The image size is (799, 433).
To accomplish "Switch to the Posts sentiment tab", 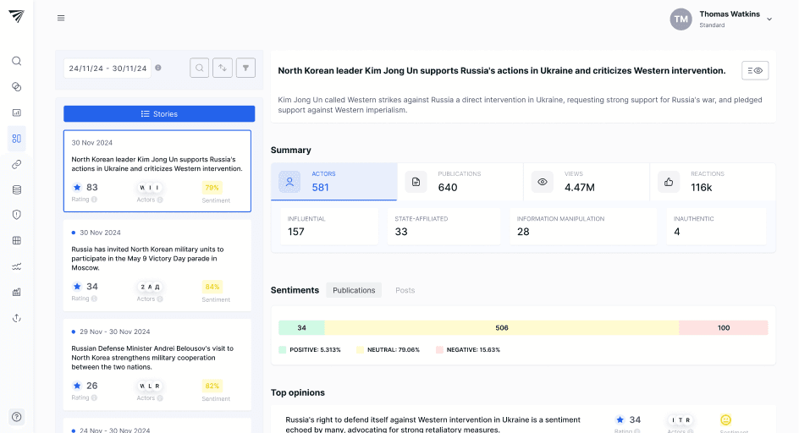I will click(405, 290).
